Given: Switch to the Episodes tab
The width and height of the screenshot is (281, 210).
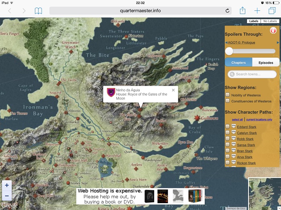Looking at the screenshot, I should pyautogui.click(x=266, y=62).
